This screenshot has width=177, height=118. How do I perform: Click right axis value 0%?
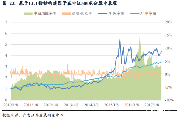pos(167,74)
